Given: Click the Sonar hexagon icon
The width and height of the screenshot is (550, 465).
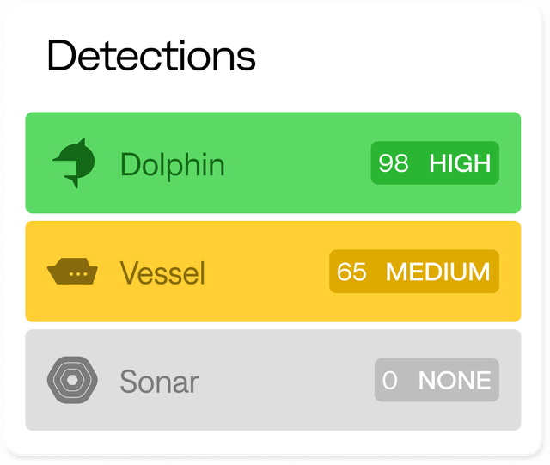Looking at the screenshot, I should coord(72,380).
